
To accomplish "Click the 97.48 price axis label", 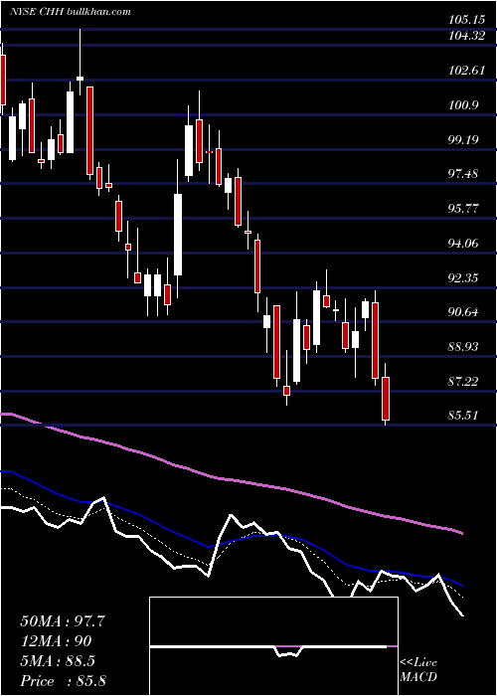I will click(x=464, y=174).
